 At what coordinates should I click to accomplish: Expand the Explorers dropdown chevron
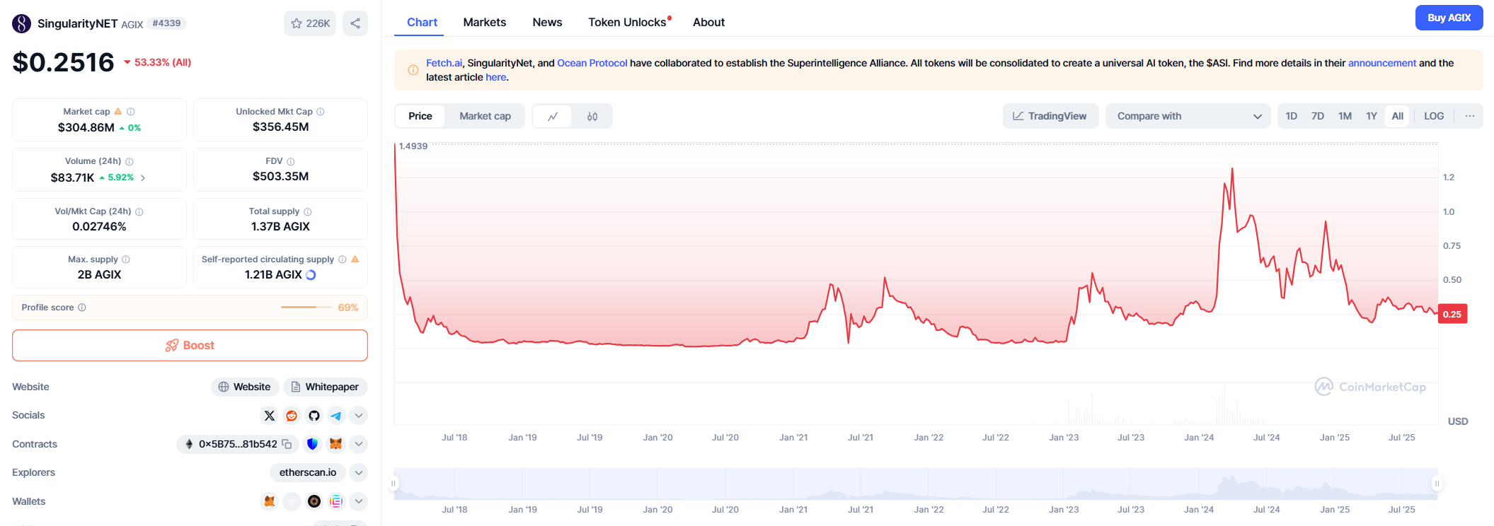tap(359, 472)
